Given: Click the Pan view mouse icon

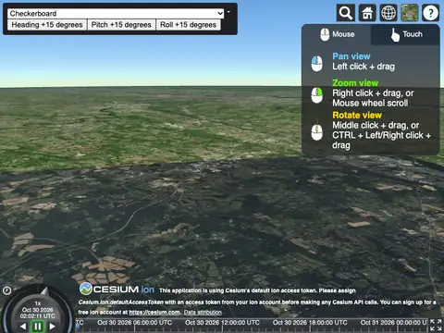Looking at the screenshot, I should 316,63.
